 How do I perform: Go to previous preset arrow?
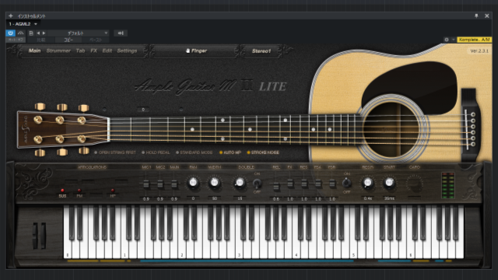pyautogui.click(x=38, y=33)
